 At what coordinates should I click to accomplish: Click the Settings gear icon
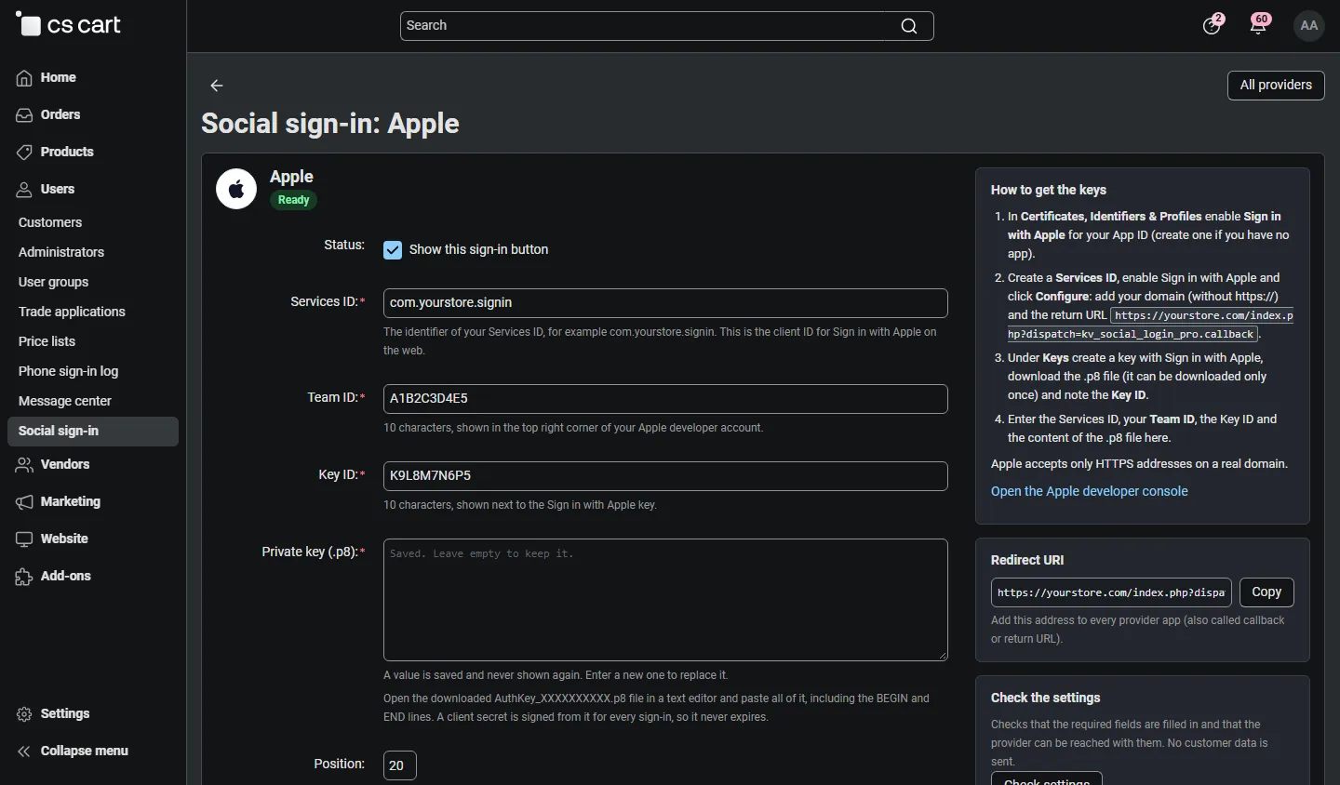point(24,714)
